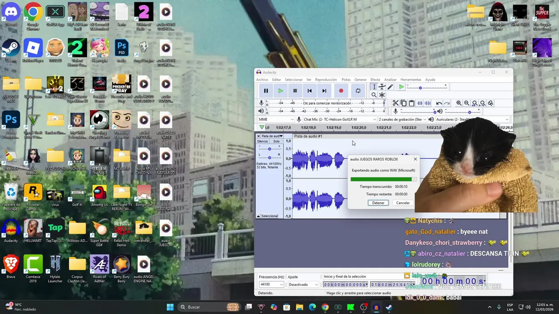Click the Paste clipboard icon

click(x=411, y=103)
